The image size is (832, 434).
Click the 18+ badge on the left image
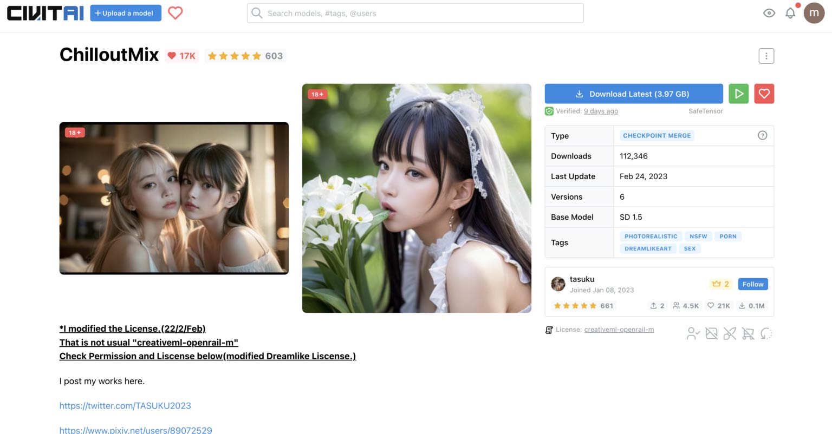coord(75,133)
